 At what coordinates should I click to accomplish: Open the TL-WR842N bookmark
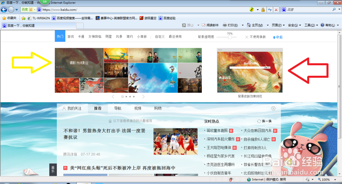(39, 18)
